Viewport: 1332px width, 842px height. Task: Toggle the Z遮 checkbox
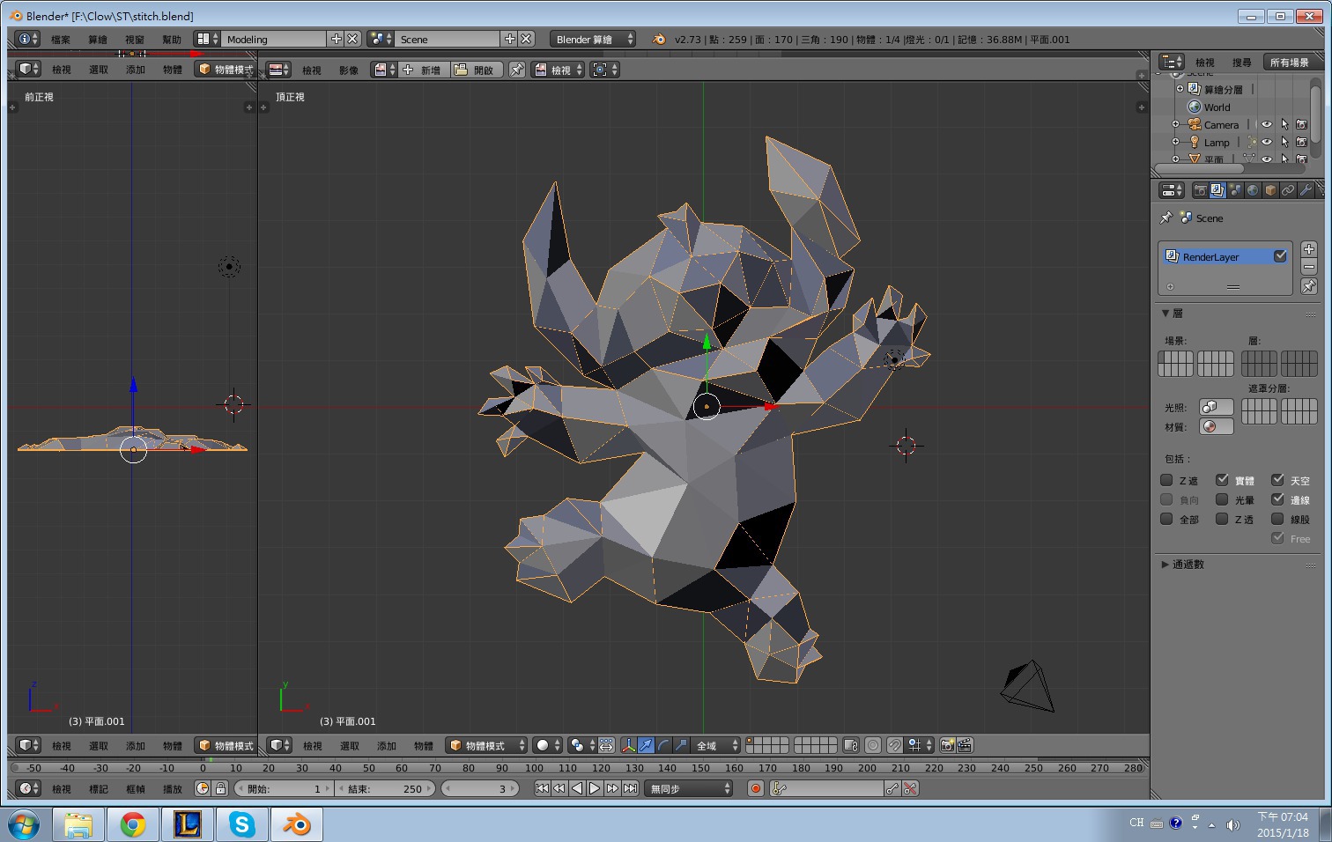click(1166, 480)
